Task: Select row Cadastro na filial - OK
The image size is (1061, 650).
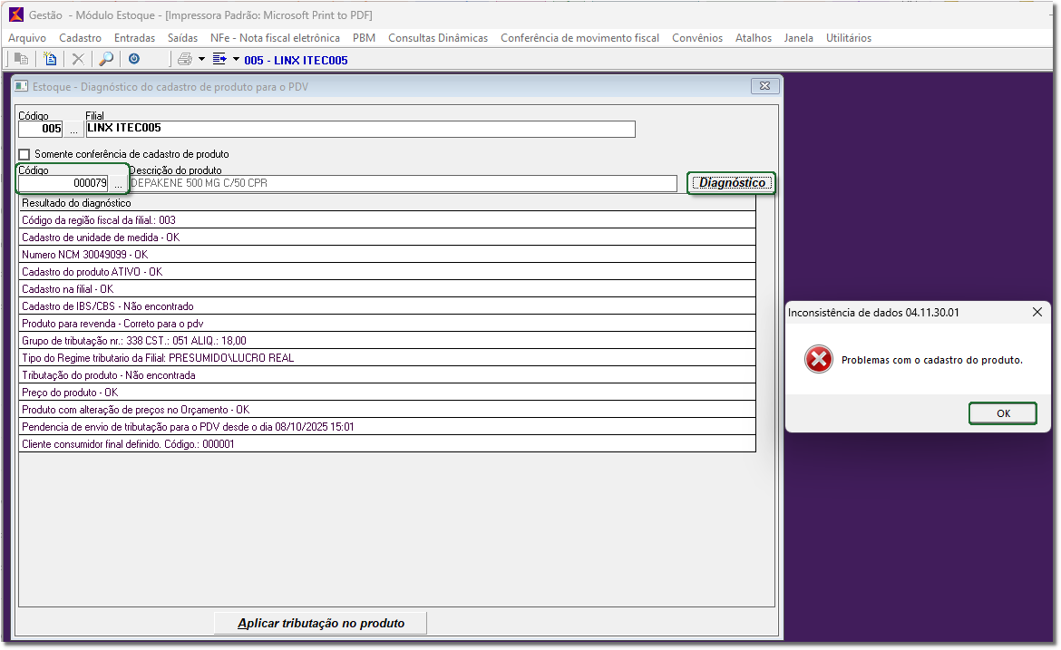Action: pos(387,289)
